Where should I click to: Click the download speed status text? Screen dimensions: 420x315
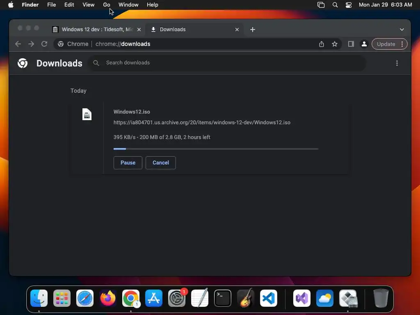pyautogui.click(x=162, y=137)
